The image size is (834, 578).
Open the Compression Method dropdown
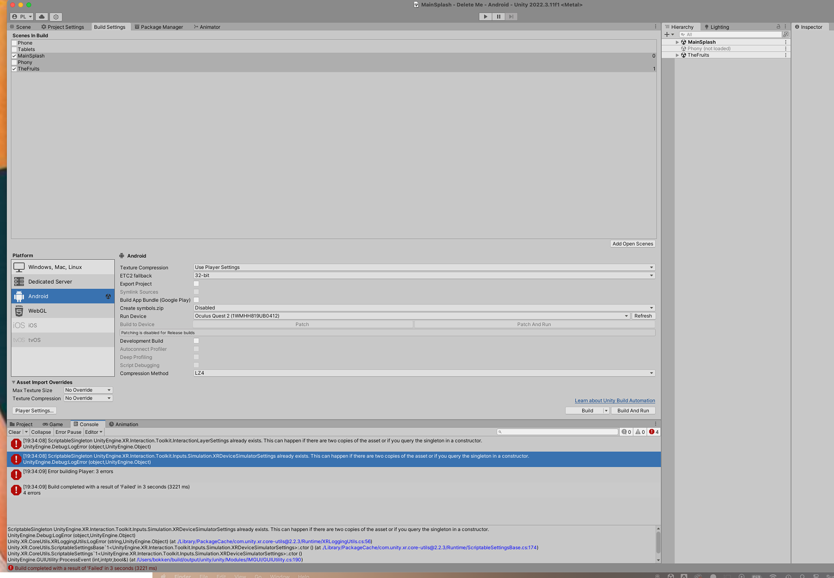tap(424, 373)
